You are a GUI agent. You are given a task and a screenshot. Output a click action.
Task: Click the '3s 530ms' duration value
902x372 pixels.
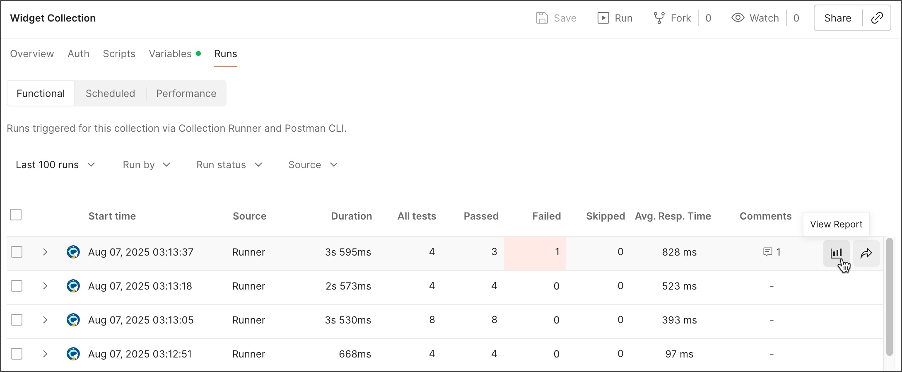click(x=348, y=320)
